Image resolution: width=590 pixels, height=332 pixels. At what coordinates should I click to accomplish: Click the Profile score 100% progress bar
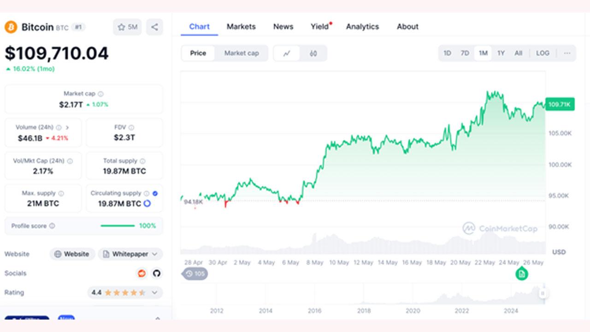(x=118, y=226)
